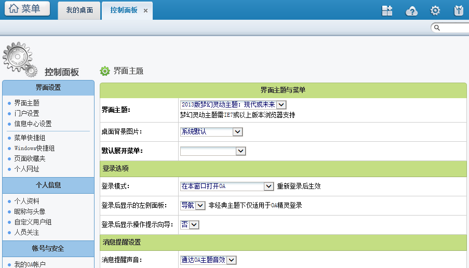Click 昵称与头像 sidebar link

pos(30,211)
